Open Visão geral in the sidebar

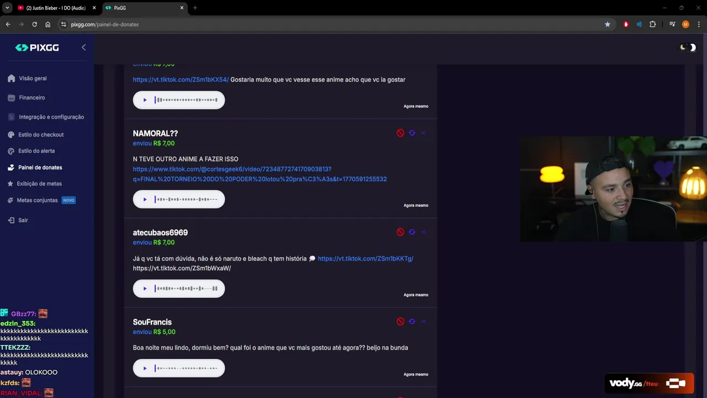[33, 78]
